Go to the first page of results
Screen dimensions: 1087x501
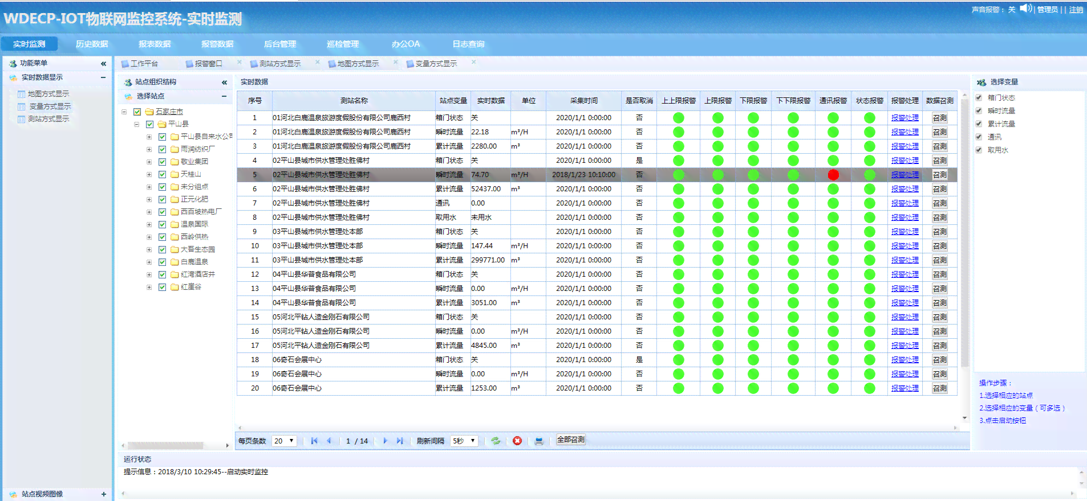tap(314, 441)
